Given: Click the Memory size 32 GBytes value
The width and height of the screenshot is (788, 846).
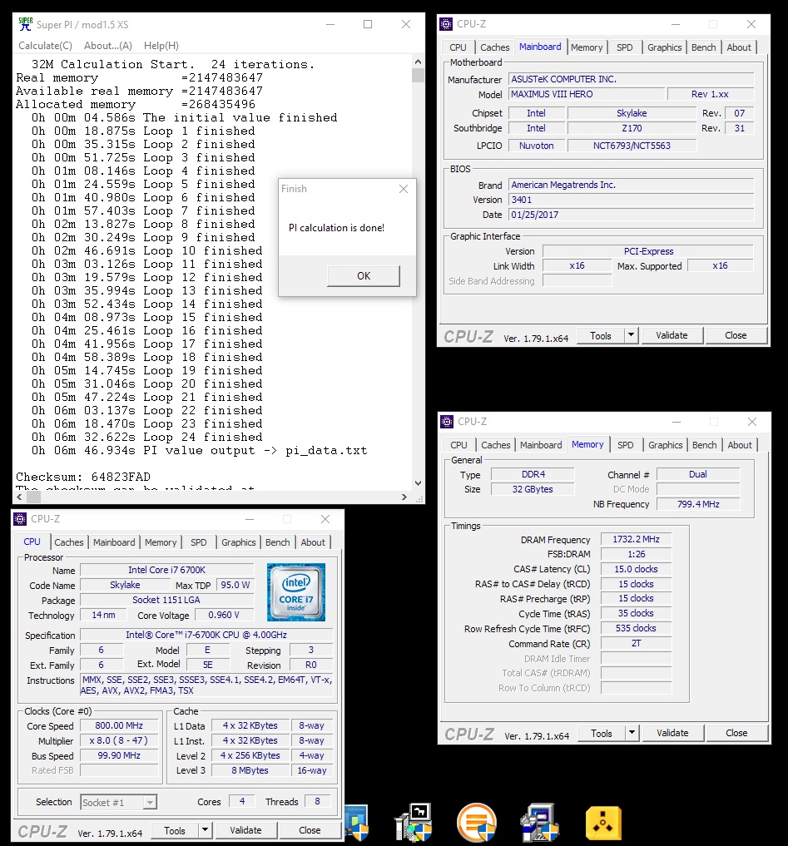Looking at the screenshot, I should click(533, 489).
